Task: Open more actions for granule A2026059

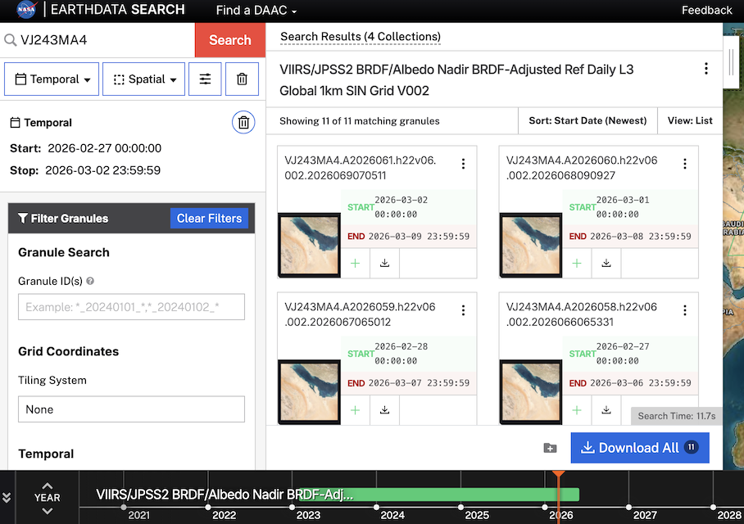Action: [x=463, y=310]
